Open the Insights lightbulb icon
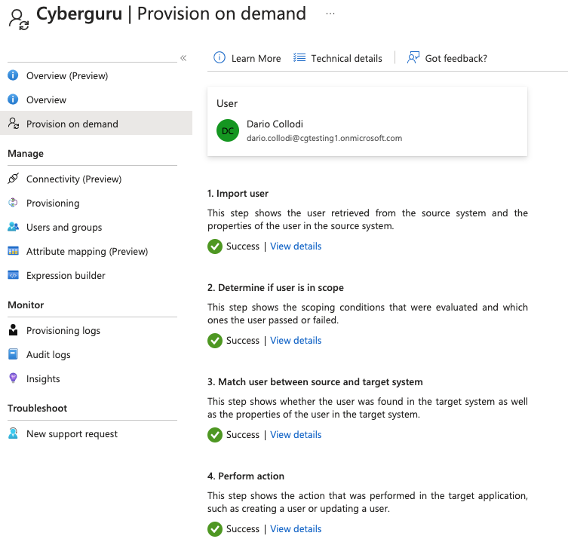 pos(13,378)
